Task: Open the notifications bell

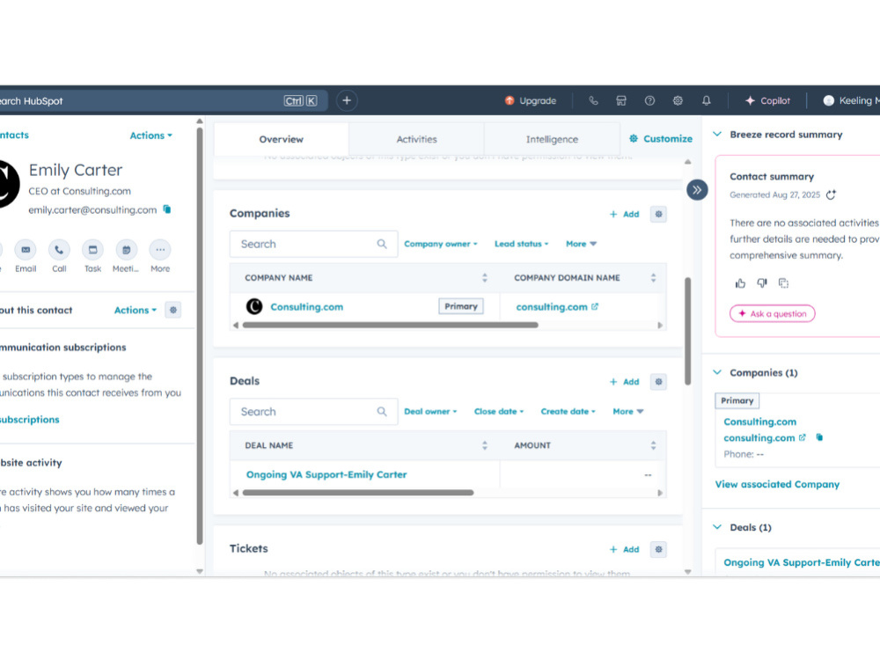Action: pos(707,101)
